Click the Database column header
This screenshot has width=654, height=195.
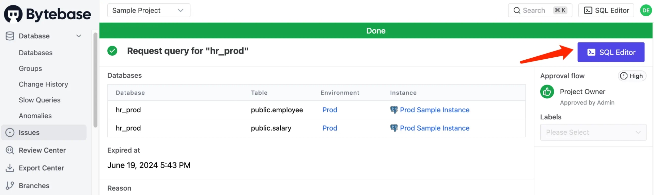pyautogui.click(x=130, y=93)
